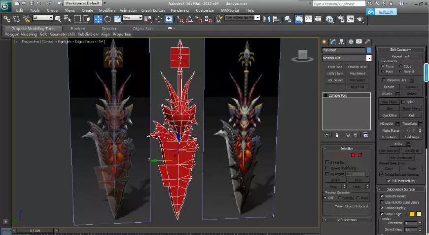Toggle the 3D Snaps icon
429x235 pixels.
[180, 19]
